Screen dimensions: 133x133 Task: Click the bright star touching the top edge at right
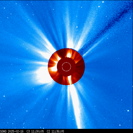coord(103,2)
